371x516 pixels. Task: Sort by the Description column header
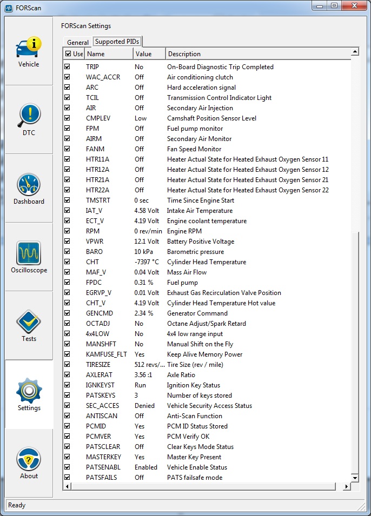pyautogui.click(x=258, y=53)
